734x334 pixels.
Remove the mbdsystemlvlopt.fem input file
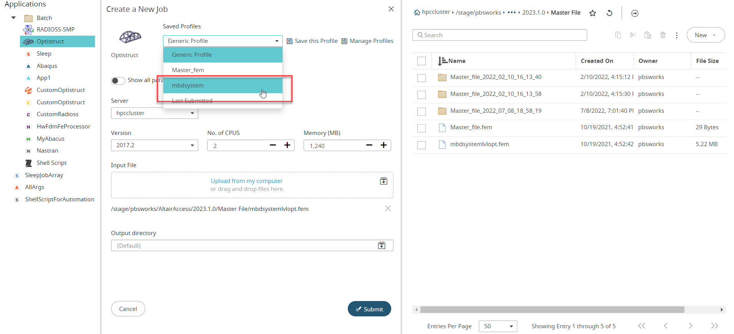[x=388, y=209]
